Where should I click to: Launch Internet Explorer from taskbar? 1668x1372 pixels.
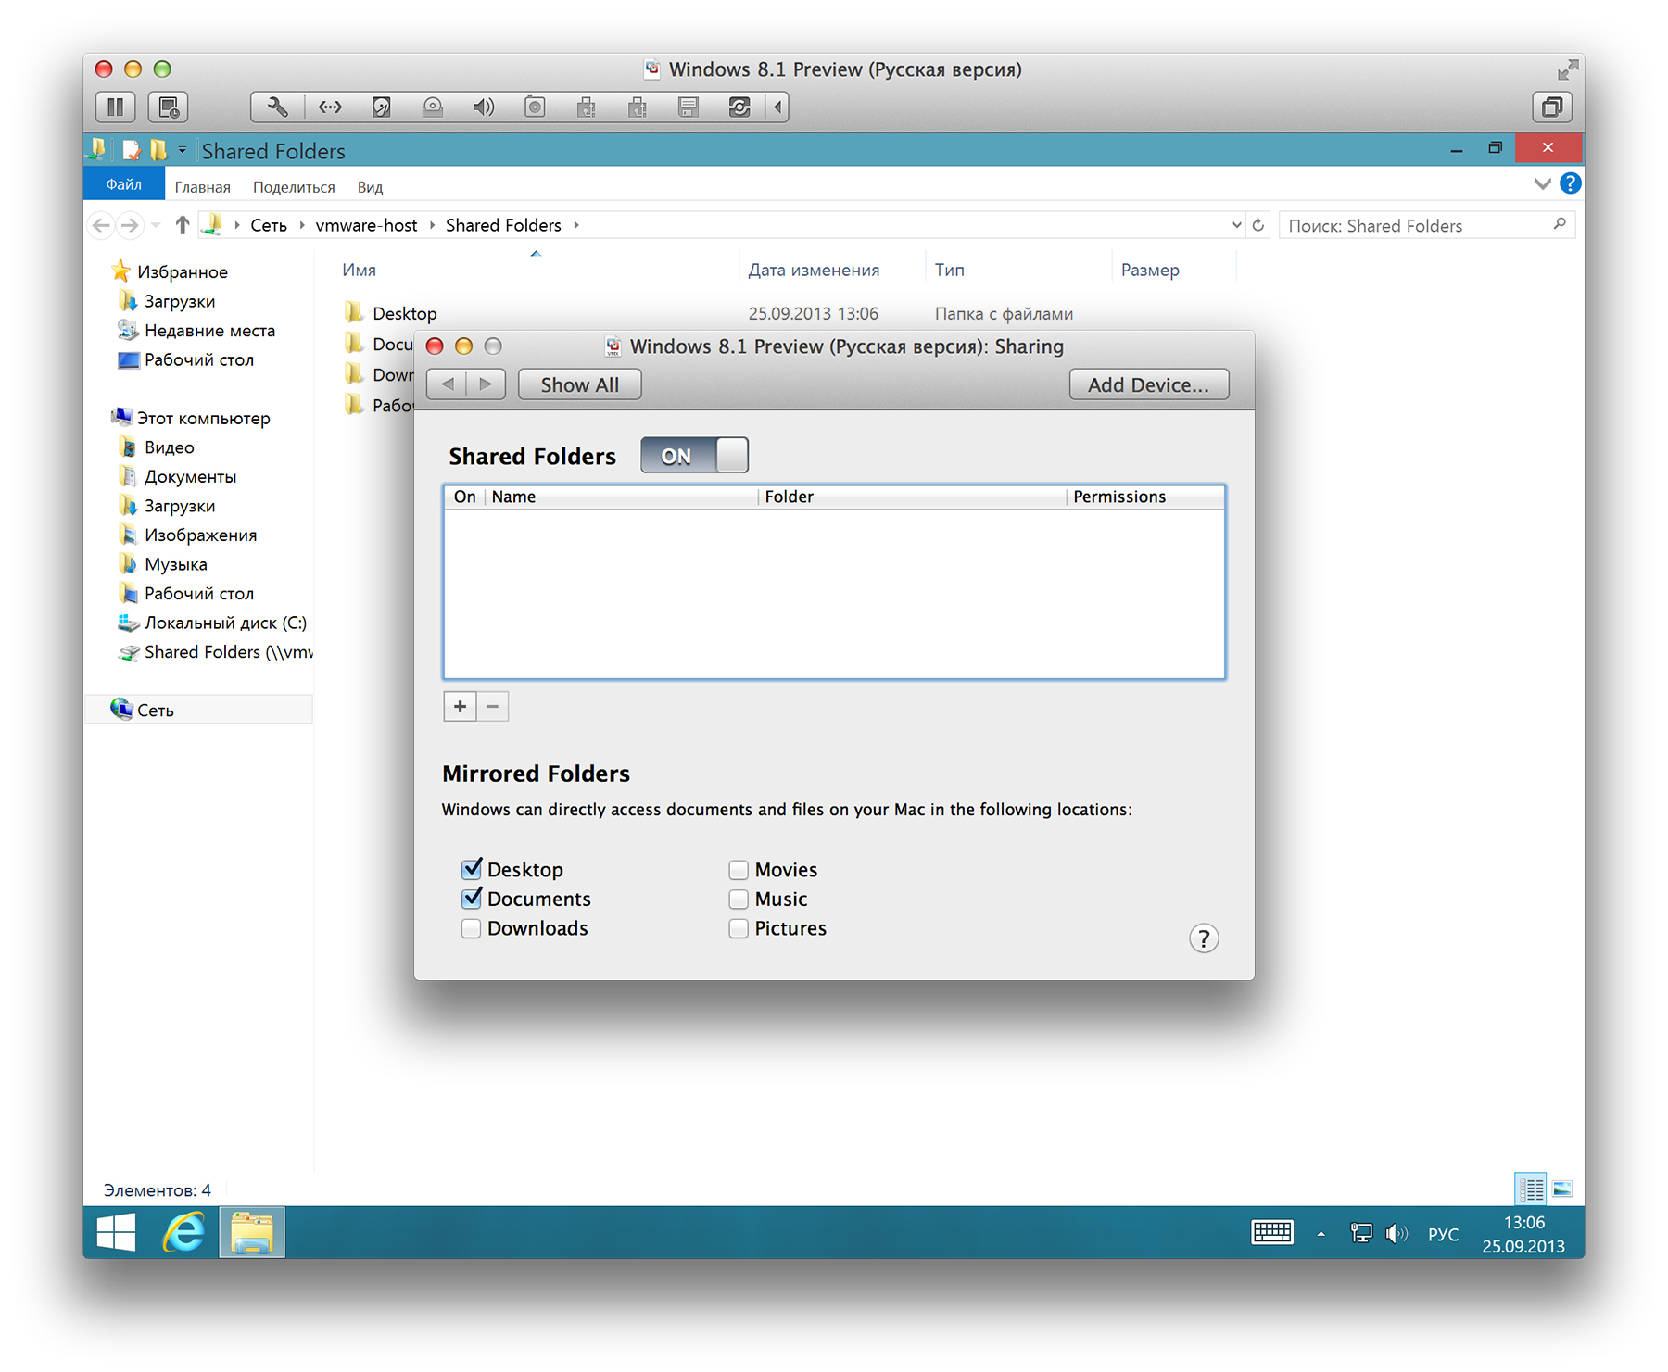(x=184, y=1232)
